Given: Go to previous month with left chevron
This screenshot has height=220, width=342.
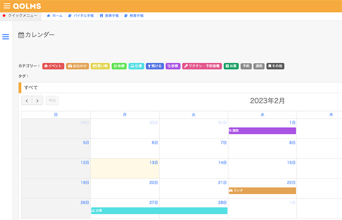Looking at the screenshot, I should tap(27, 101).
